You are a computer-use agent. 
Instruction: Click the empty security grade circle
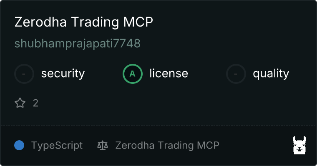point(24,74)
